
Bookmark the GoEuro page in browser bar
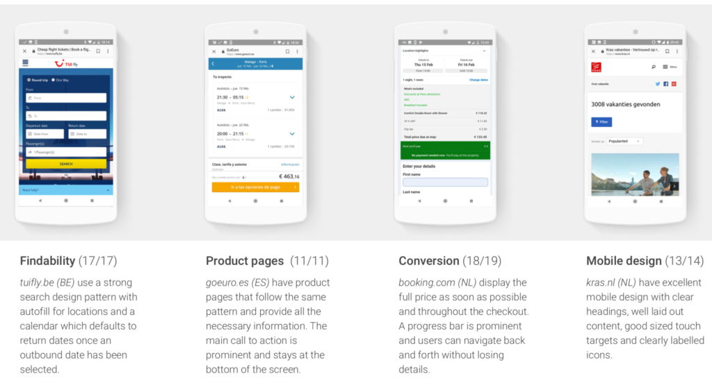click(287, 51)
